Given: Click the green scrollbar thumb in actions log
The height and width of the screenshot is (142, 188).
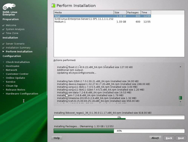Looking at the screenshot, I should (x=180, y=98).
